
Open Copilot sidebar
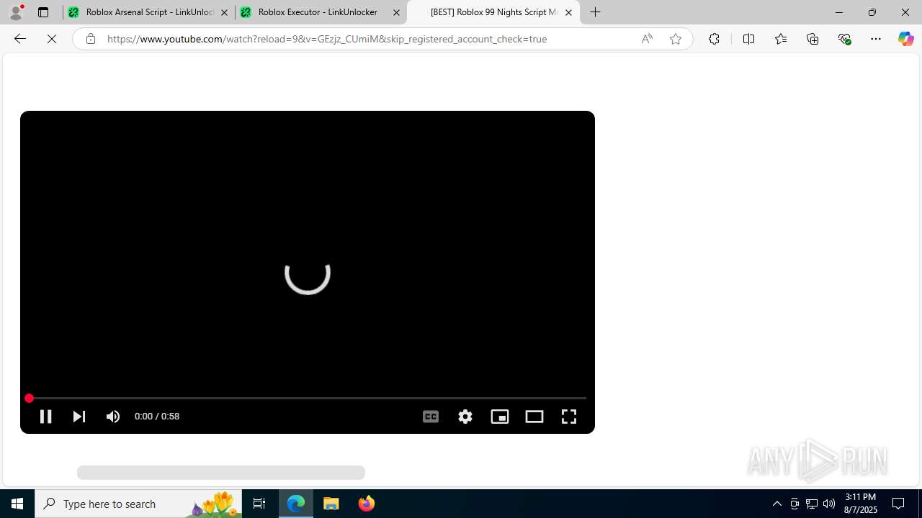(x=905, y=39)
